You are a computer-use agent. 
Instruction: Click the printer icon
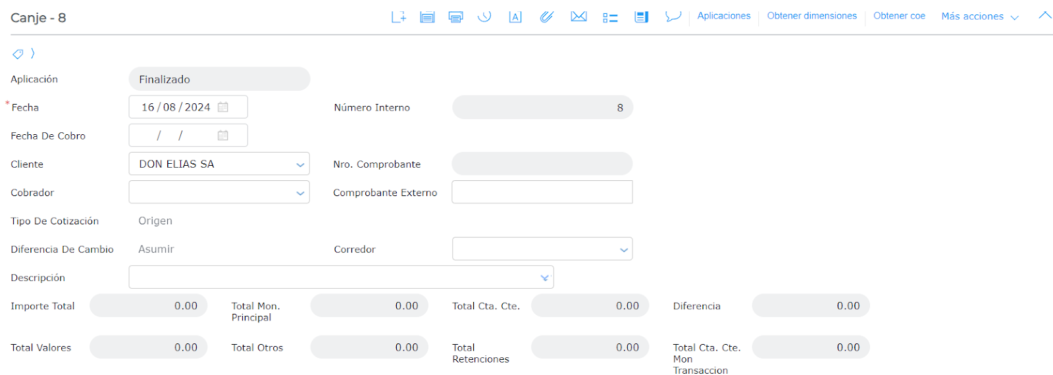(x=455, y=17)
